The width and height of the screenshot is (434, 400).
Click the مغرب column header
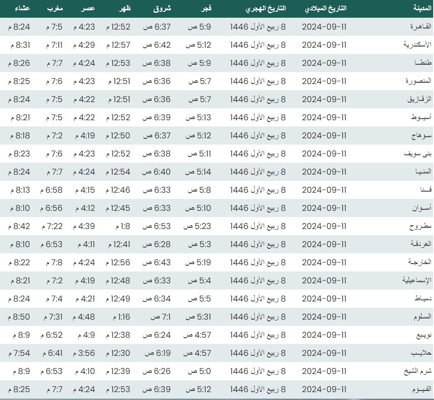click(x=54, y=8)
